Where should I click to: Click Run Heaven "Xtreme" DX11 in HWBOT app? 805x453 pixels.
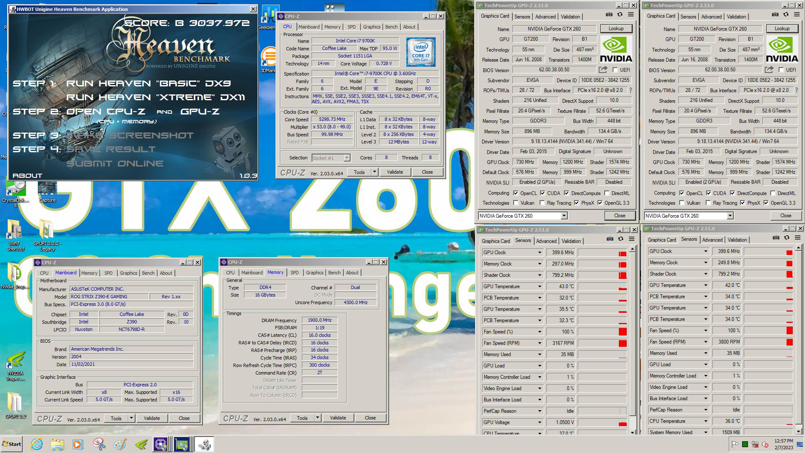(155, 97)
